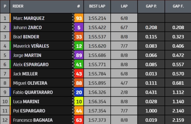Click the GAP P. column header
This screenshot has height=124, width=191.
(151, 6)
